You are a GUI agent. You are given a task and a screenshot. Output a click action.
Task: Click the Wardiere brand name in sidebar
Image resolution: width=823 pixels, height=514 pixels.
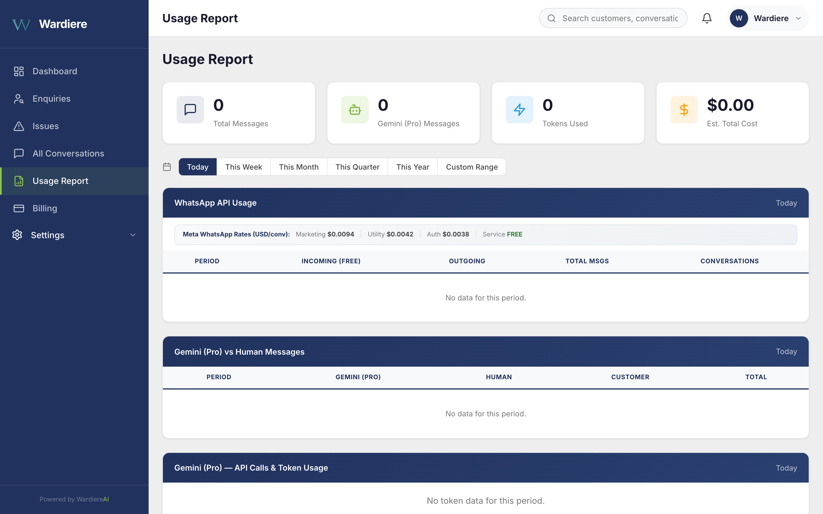[63, 24]
